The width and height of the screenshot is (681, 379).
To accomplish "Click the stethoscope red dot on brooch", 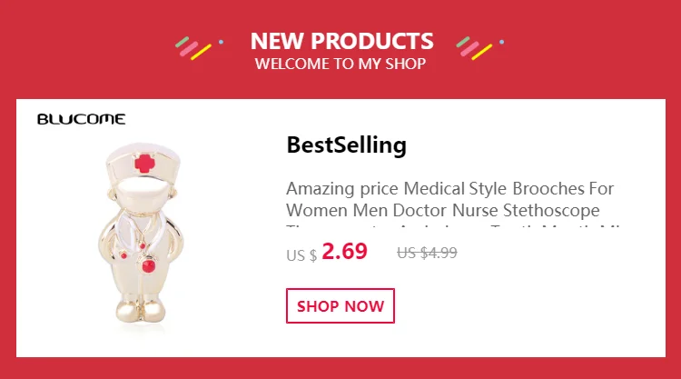I will 149,264.
